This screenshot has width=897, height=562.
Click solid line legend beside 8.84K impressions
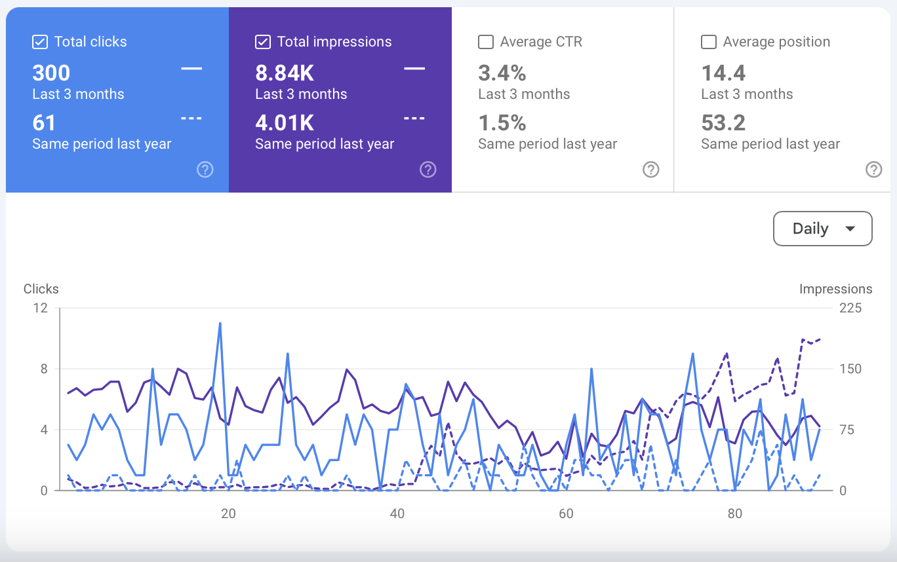click(x=414, y=69)
